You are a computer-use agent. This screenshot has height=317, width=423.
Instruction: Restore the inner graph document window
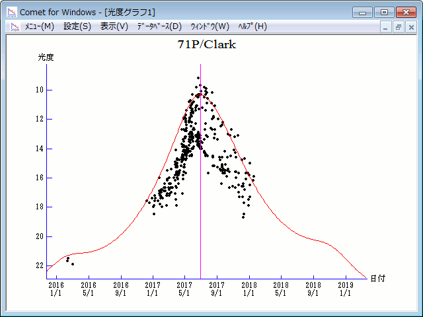pos(399,27)
